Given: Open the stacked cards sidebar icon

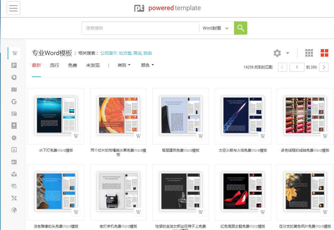Looking at the screenshot, I should (x=14, y=186).
